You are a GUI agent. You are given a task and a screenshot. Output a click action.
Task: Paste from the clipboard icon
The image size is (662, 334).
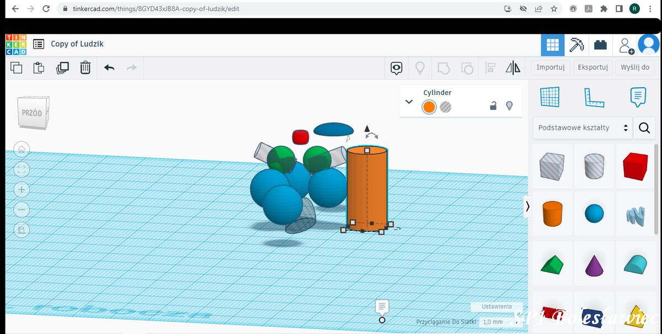(x=39, y=68)
